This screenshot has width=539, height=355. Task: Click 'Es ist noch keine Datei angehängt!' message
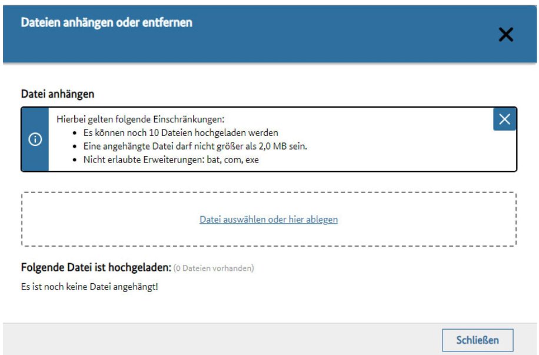click(x=89, y=287)
